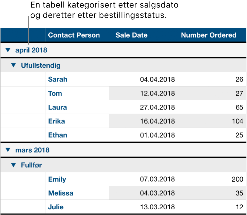Image resolution: width=247 pixels, height=215 pixels.
Task: Collapse the Ufullstendig subcategory
Action: click(x=13, y=65)
